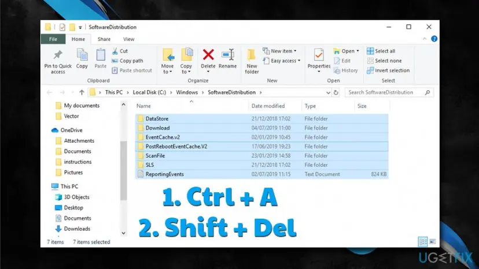Switch to Details view layout icon
Viewport: 479px width, 269px height.
tap(423, 242)
